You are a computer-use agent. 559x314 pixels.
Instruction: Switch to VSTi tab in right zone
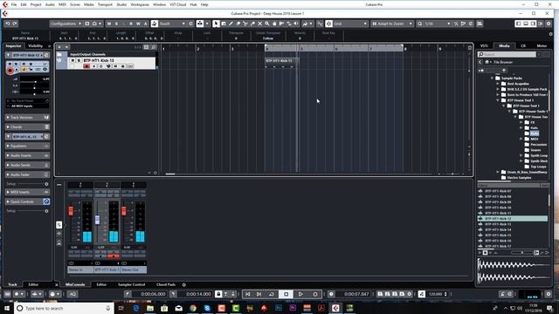coord(484,46)
